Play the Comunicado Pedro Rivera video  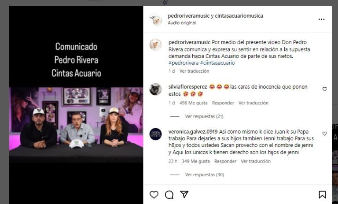coord(76,105)
